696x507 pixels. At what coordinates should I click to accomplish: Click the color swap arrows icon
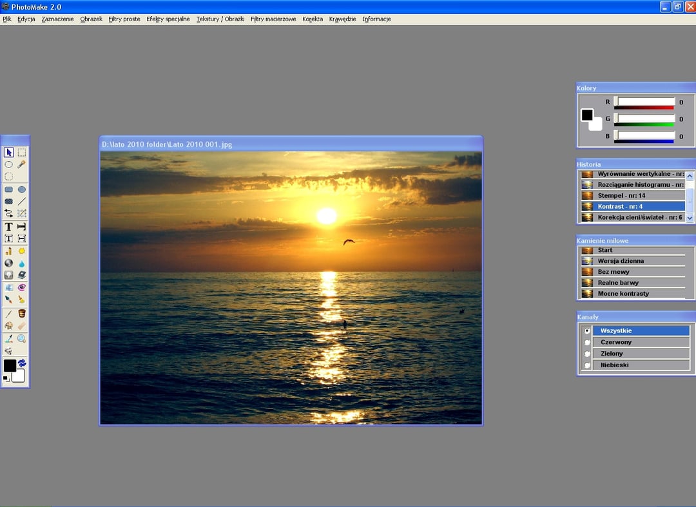pos(21,363)
